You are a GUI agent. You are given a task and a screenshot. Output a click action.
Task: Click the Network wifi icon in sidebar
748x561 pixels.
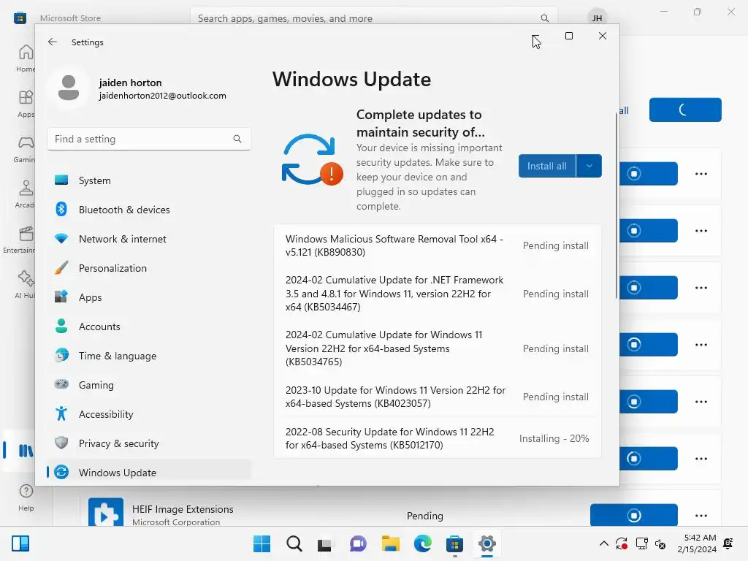[x=61, y=238]
